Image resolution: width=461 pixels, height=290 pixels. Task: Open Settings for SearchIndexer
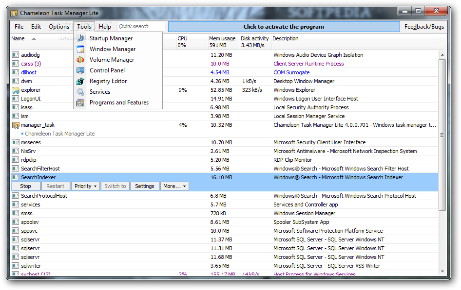point(145,186)
